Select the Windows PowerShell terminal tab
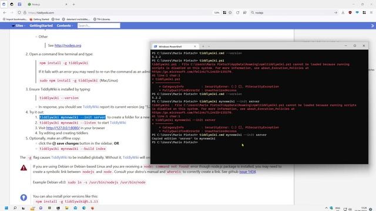Viewport: 376px width, 211px height. click(175, 46)
